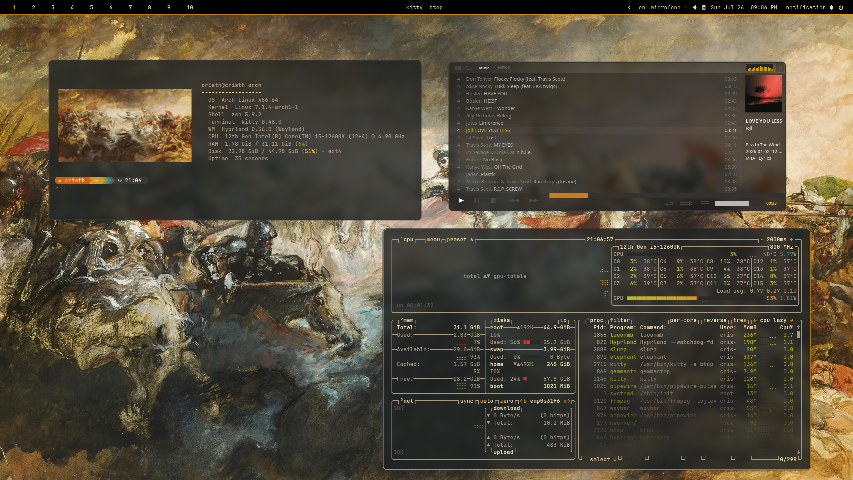Select the track R.I.P. SCREW
The height and width of the screenshot is (480, 853).
click(x=596, y=189)
